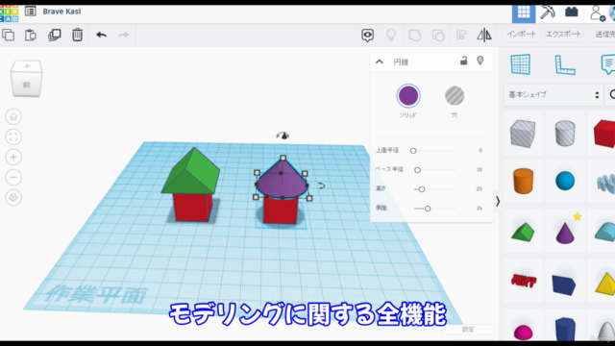Click the Zoom out minus button
The height and width of the screenshot is (346, 615).
13,177
